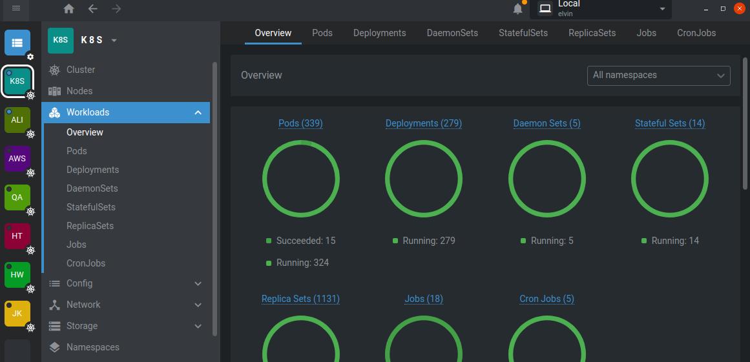Expand the Network section chevron
The height and width of the screenshot is (362, 750).
coord(198,305)
